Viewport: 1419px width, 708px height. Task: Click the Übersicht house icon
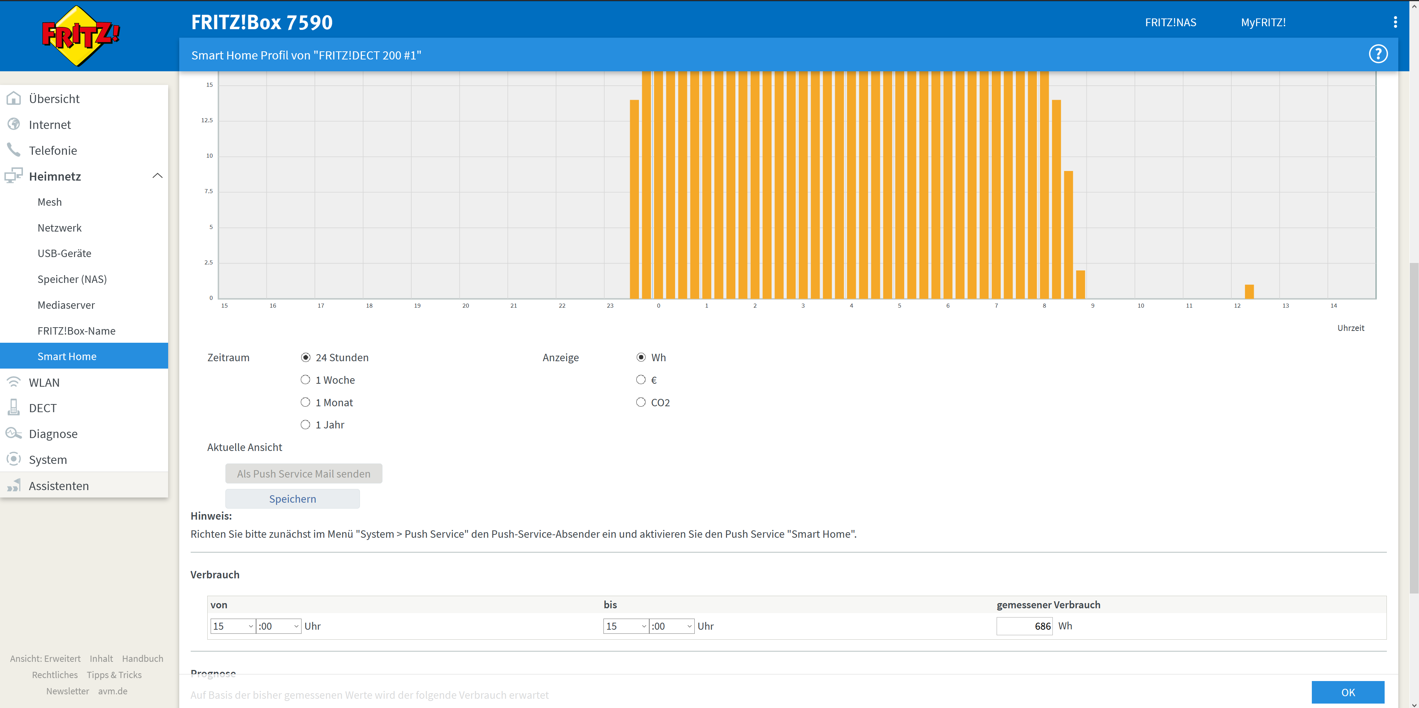pyautogui.click(x=14, y=99)
